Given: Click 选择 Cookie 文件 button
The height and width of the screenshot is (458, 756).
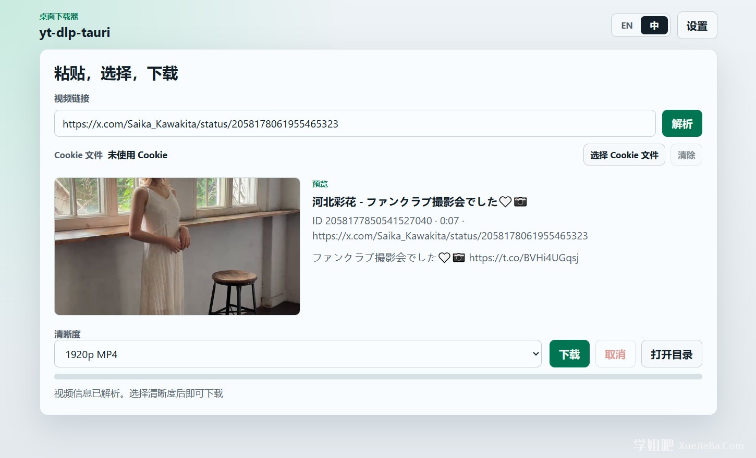Looking at the screenshot, I should pyautogui.click(x=624, y=155).
